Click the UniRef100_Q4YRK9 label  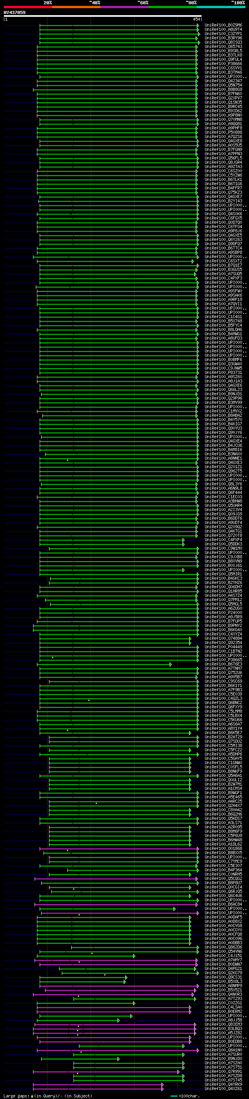[223, 1084]
